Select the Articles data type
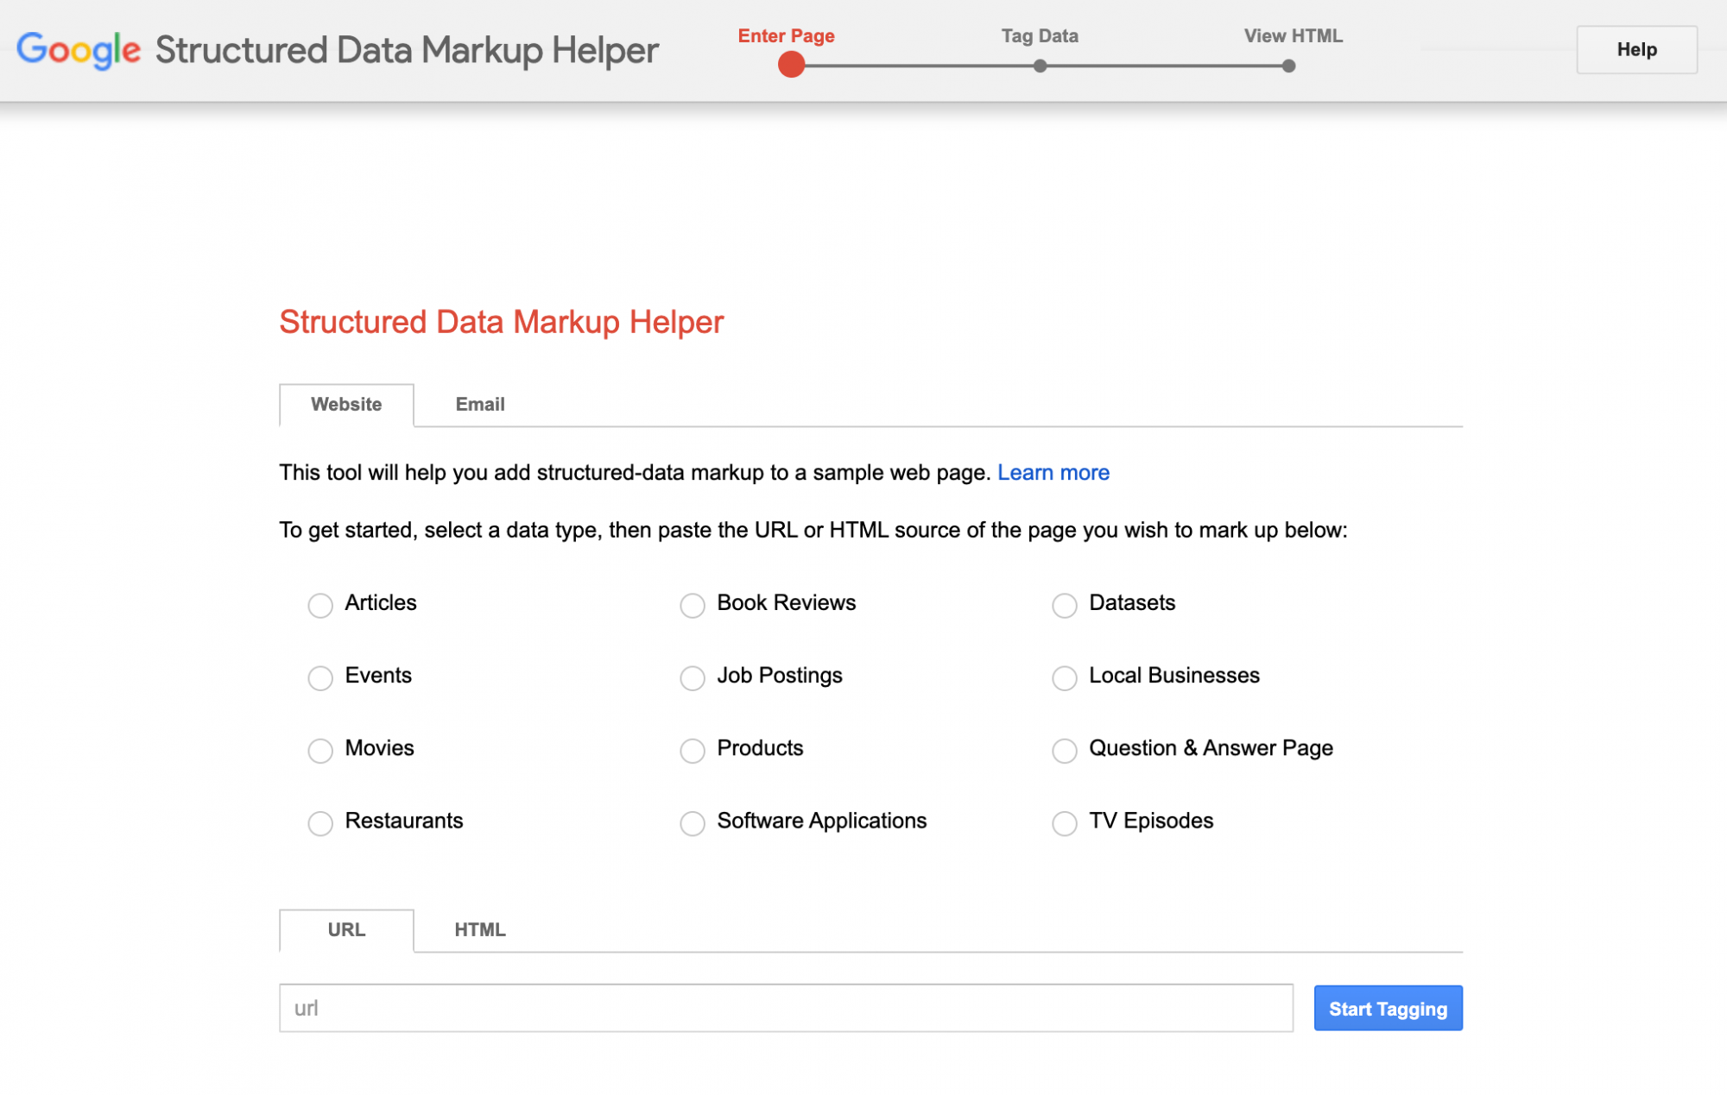Image resolution: width=1727 pixels, height=1095 pixels. [x=320, y=605]
